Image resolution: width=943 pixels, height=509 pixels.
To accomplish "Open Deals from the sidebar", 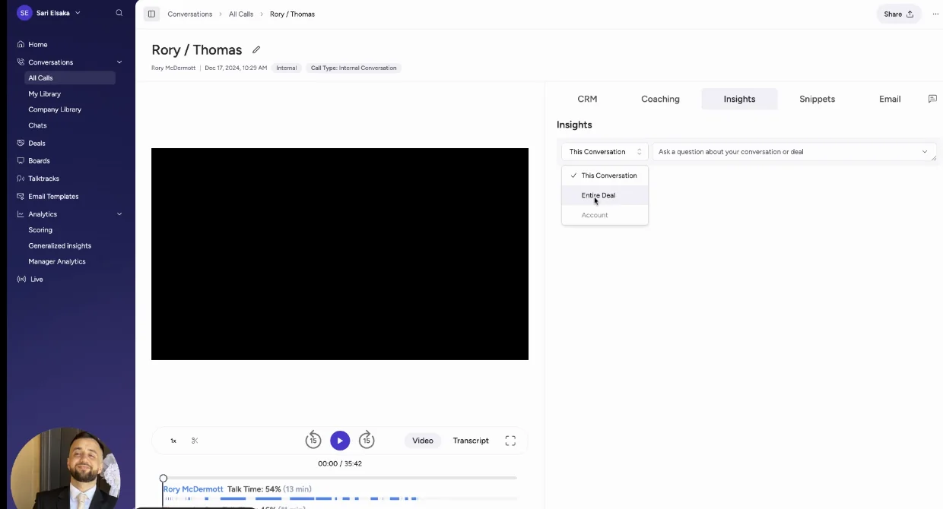I will (x=37, y=143).
